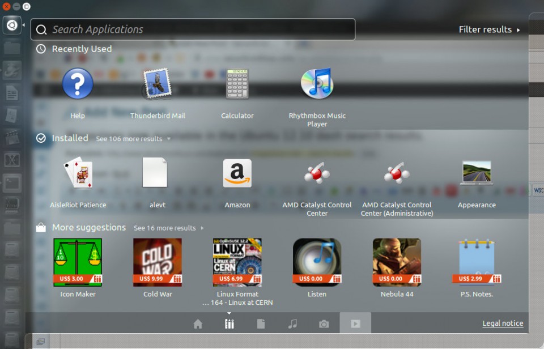Open AMD Catalyst Control Center (Administrative)

[x=397, y=172]
